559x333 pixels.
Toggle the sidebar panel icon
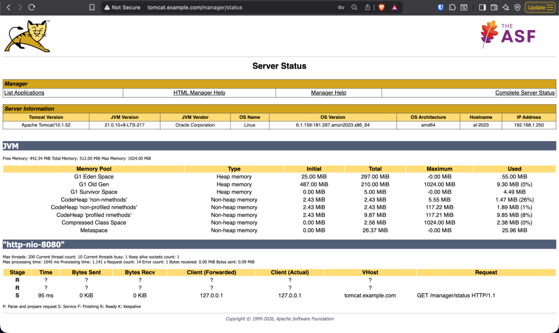(483, 8)
